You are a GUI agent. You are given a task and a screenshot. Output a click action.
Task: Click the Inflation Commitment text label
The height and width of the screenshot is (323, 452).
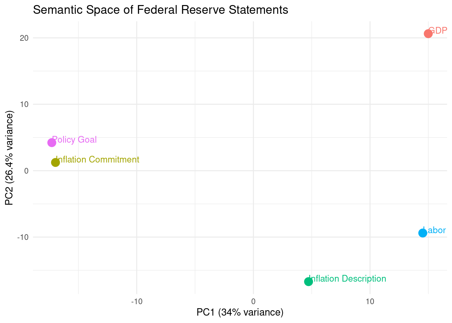click(98, 159)
